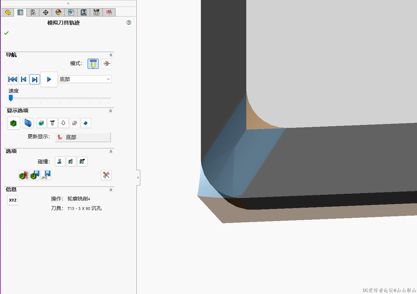Go to start of simulation
The height and width of the screenshot is (294, 417).
click(x=13, y=79)
